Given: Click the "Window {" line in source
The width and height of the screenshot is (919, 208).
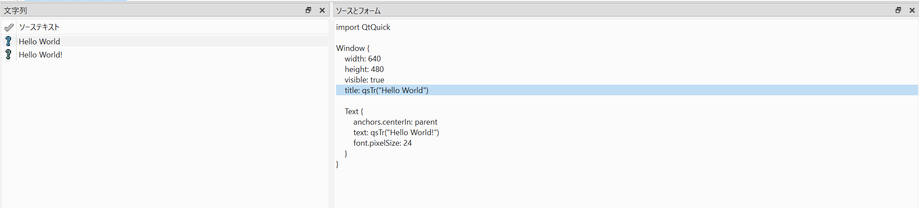Looking at the screenshot, I should (x=353, y=48).
